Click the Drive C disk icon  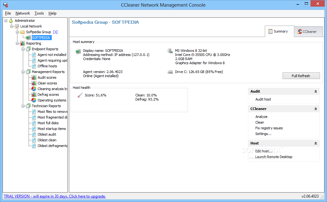pyautogui.click(x=170, y=72)
